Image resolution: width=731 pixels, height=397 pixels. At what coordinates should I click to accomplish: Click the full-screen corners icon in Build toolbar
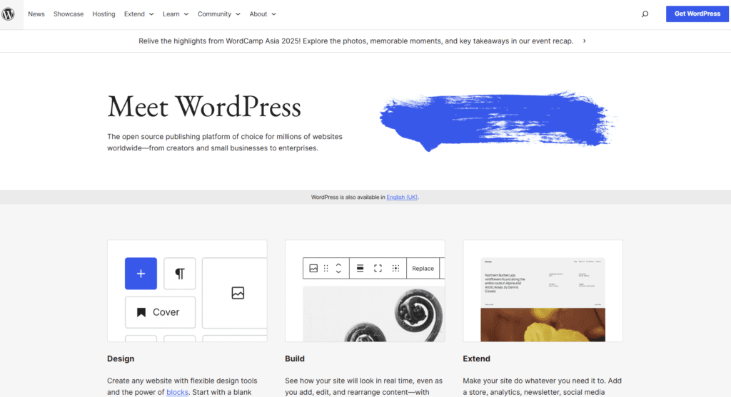(x=378, y=268)
